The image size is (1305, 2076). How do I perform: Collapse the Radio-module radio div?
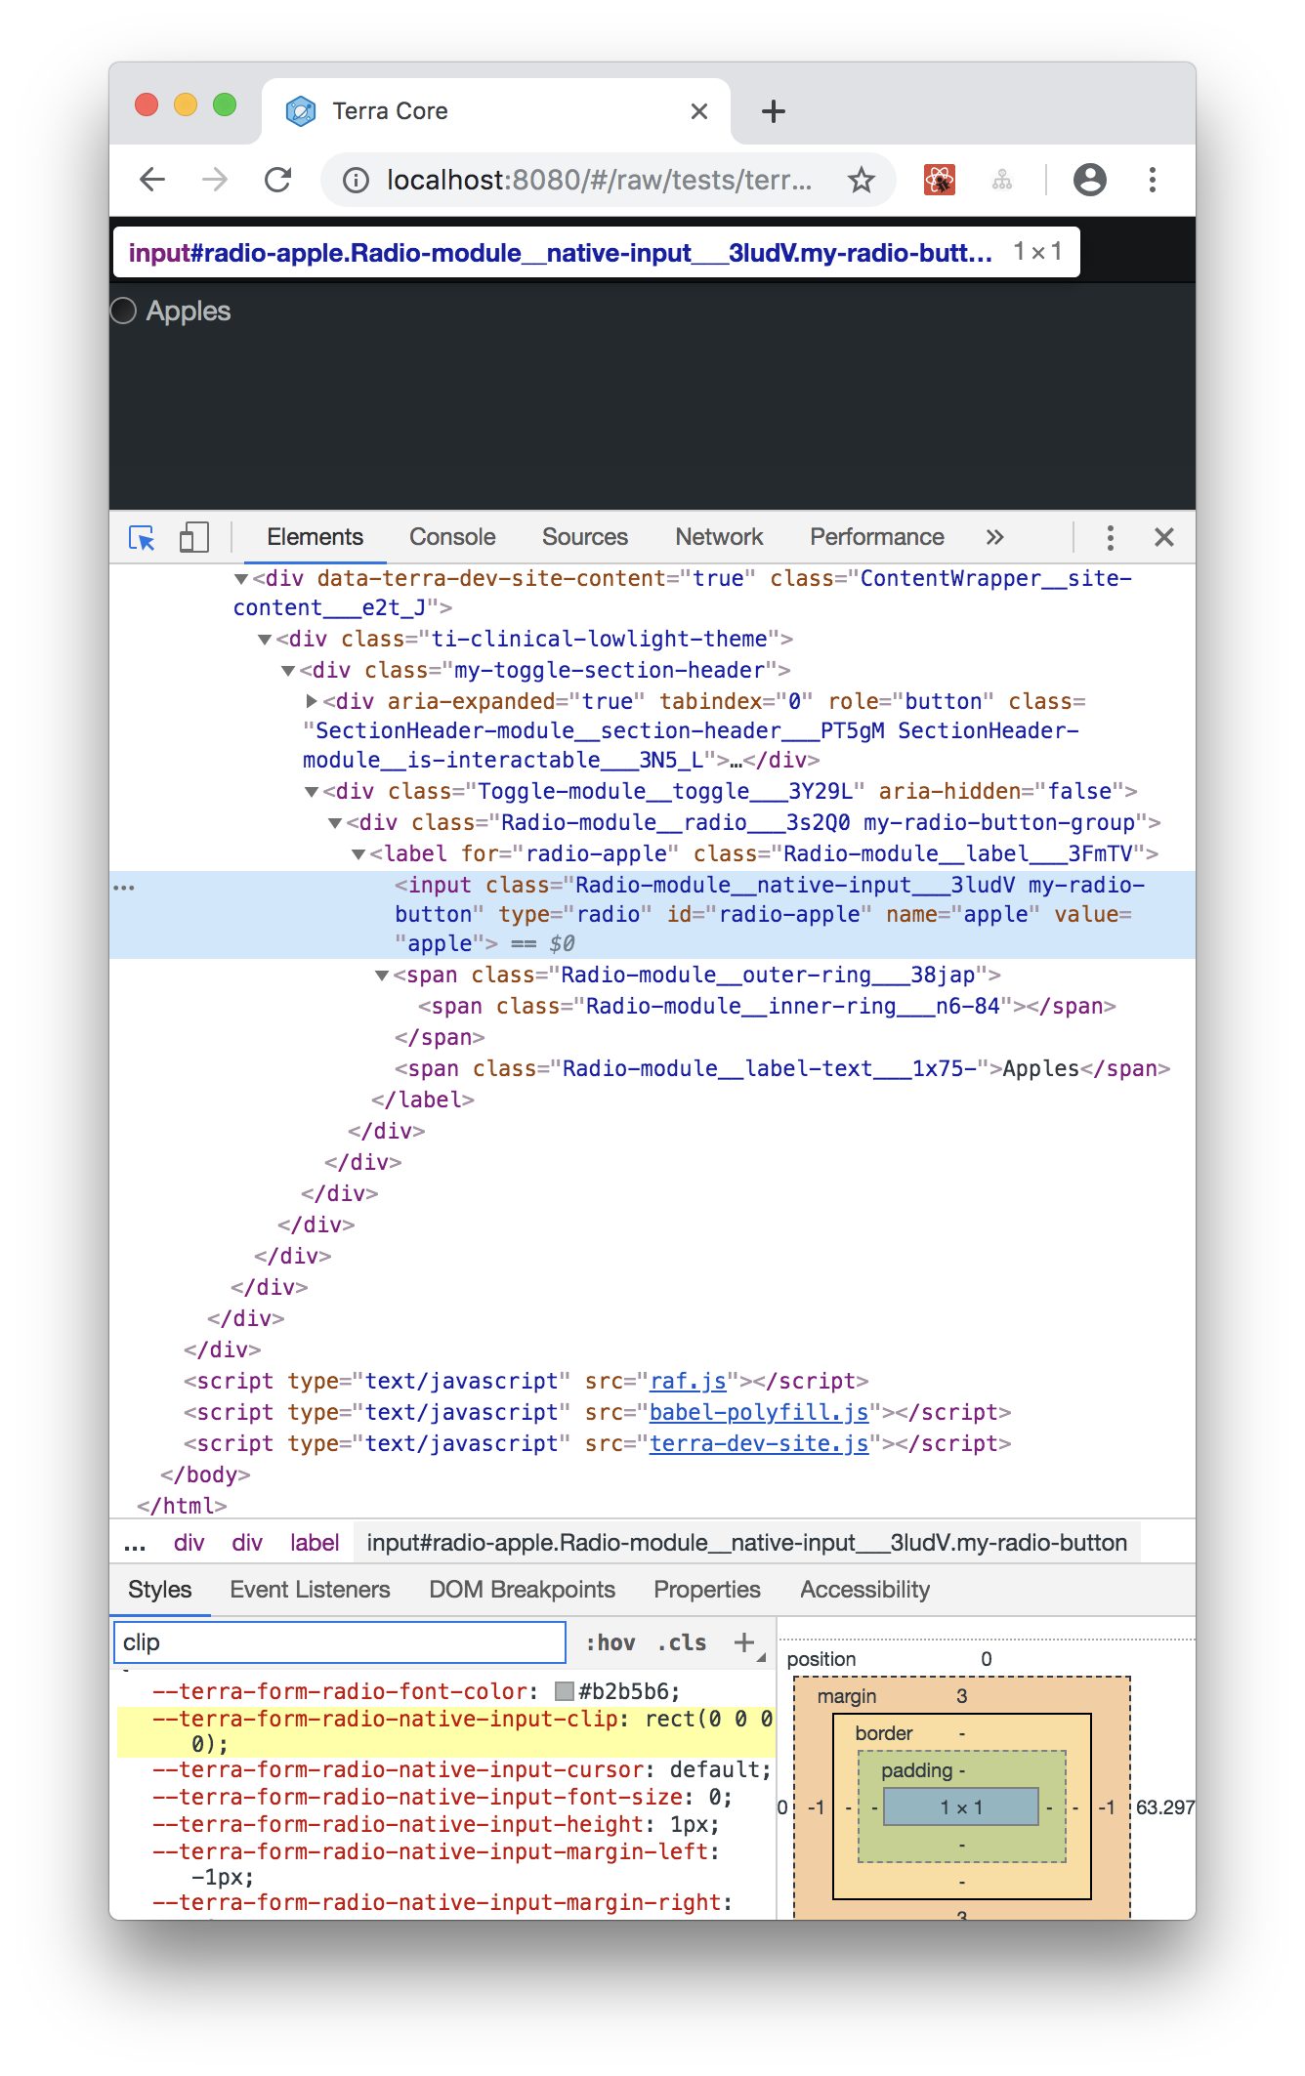(x=335, y=823)
